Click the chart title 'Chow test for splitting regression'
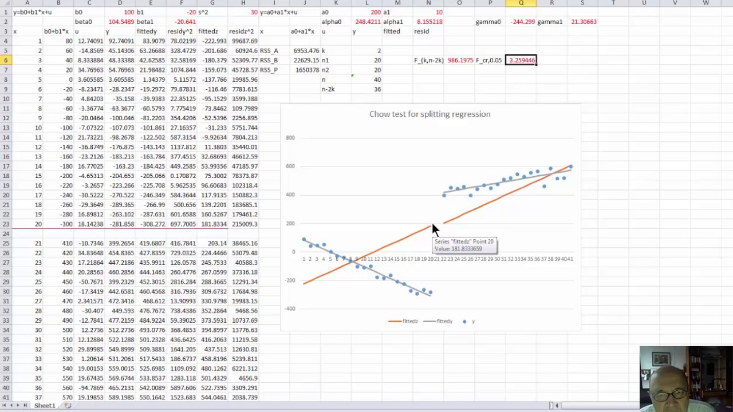 [x=429, y=114]
